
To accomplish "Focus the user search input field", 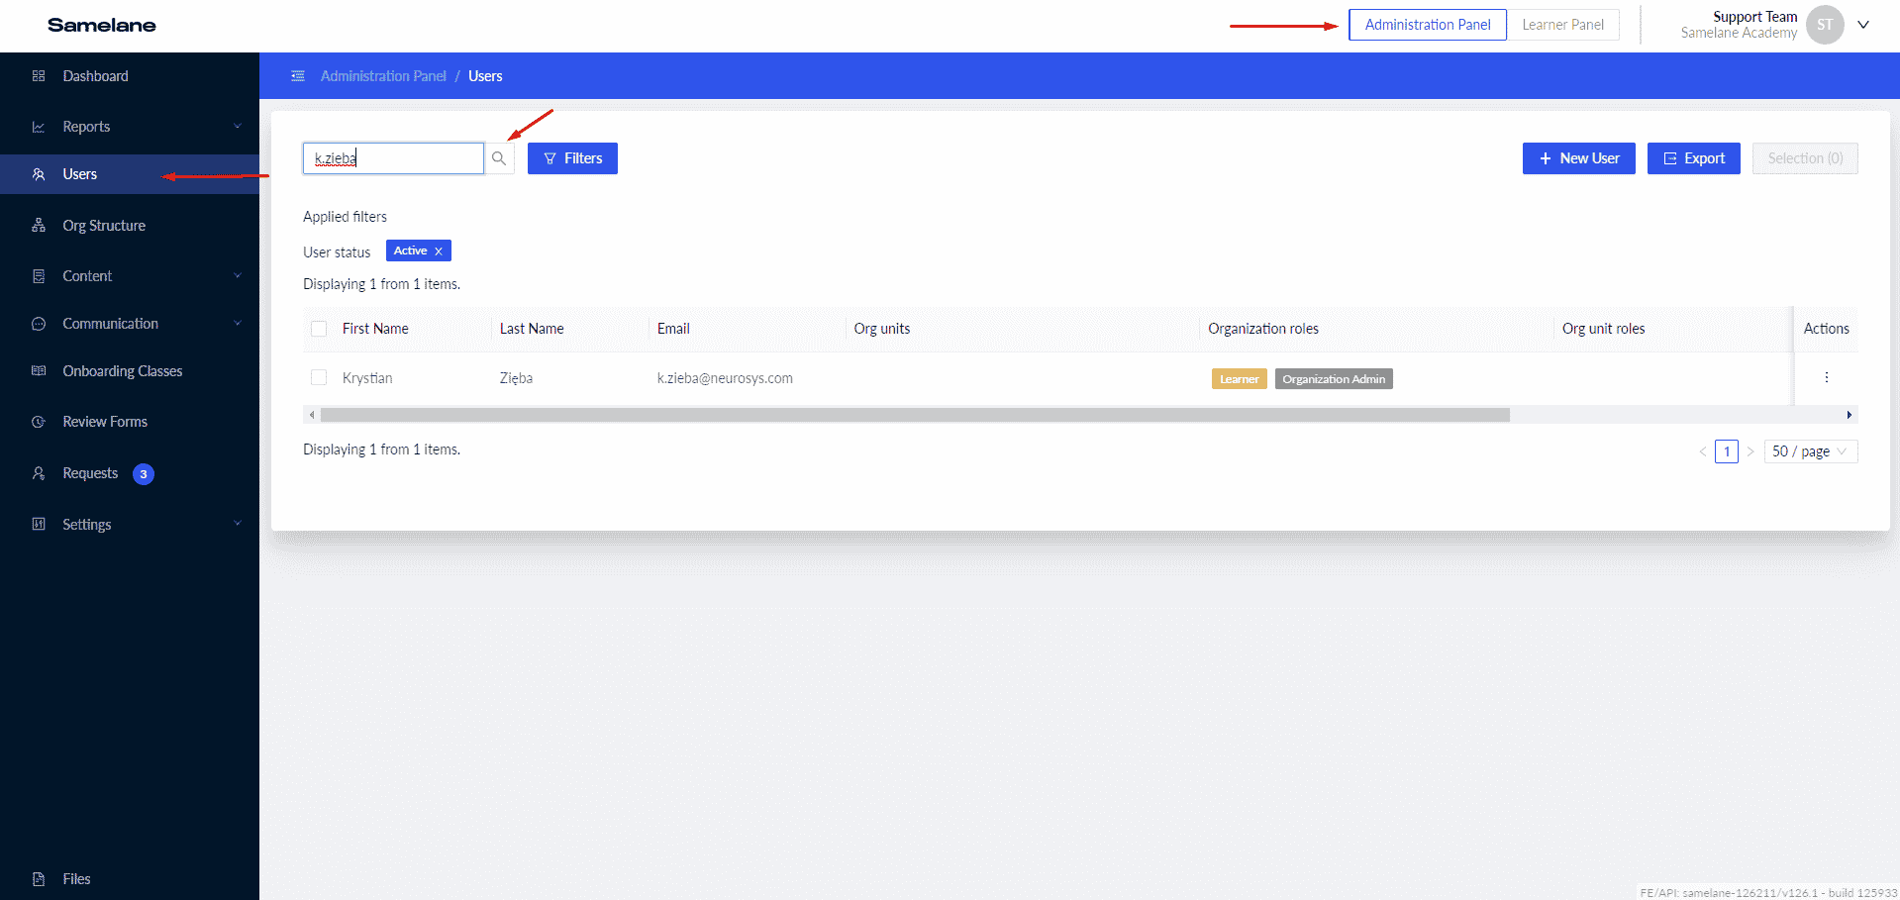I will click(x=393, y=158).
